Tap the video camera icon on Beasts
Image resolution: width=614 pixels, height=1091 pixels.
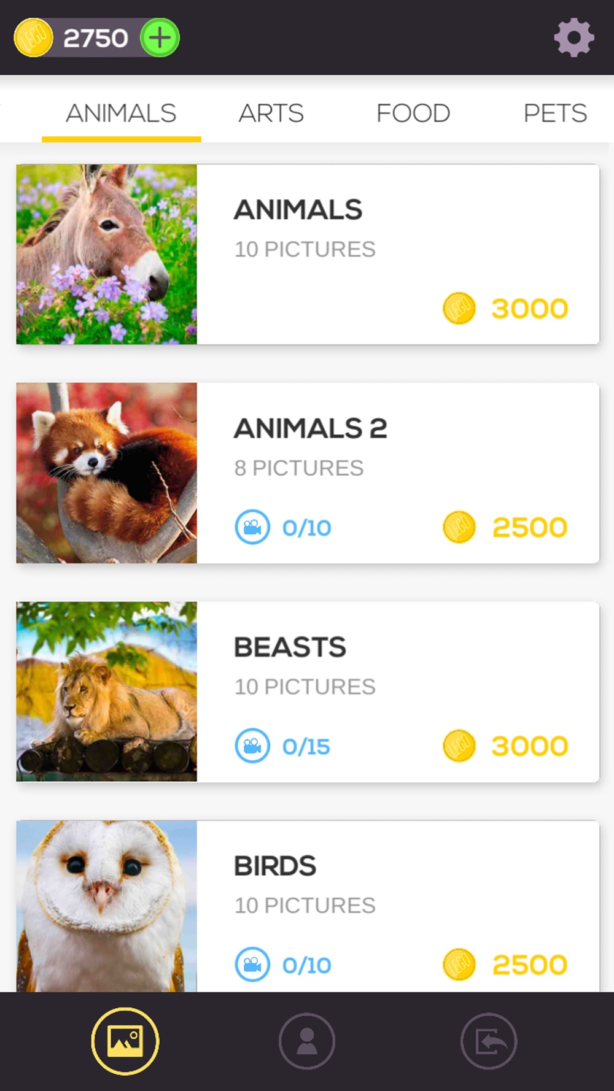pyautogui.click(x=252, y=746)
